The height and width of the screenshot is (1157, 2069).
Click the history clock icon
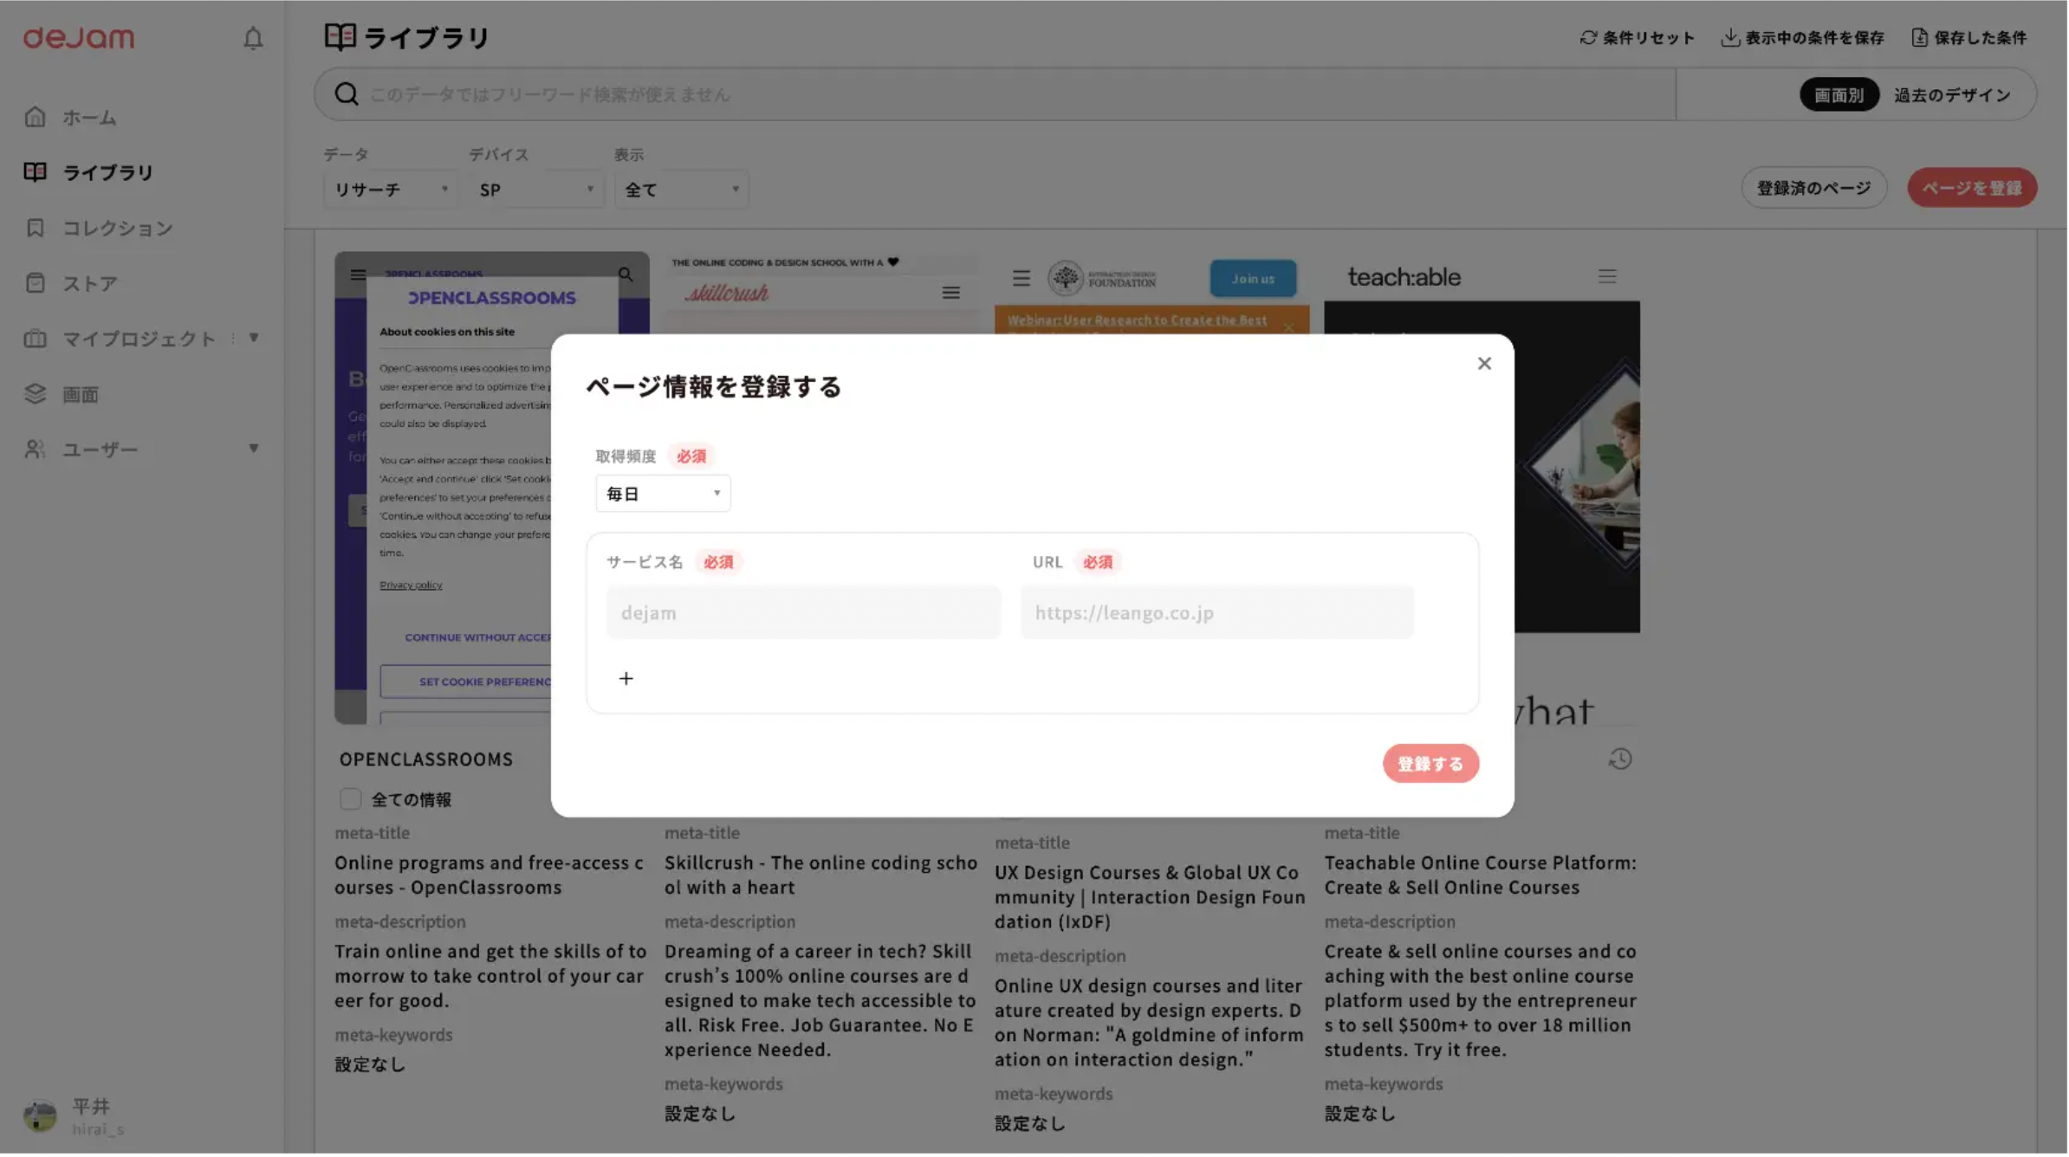(x=1620, y=760)
